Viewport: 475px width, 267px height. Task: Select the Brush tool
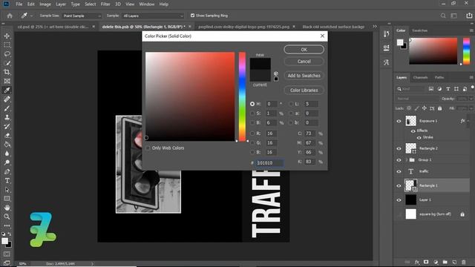pyautogui.click(x=7, y=108)
